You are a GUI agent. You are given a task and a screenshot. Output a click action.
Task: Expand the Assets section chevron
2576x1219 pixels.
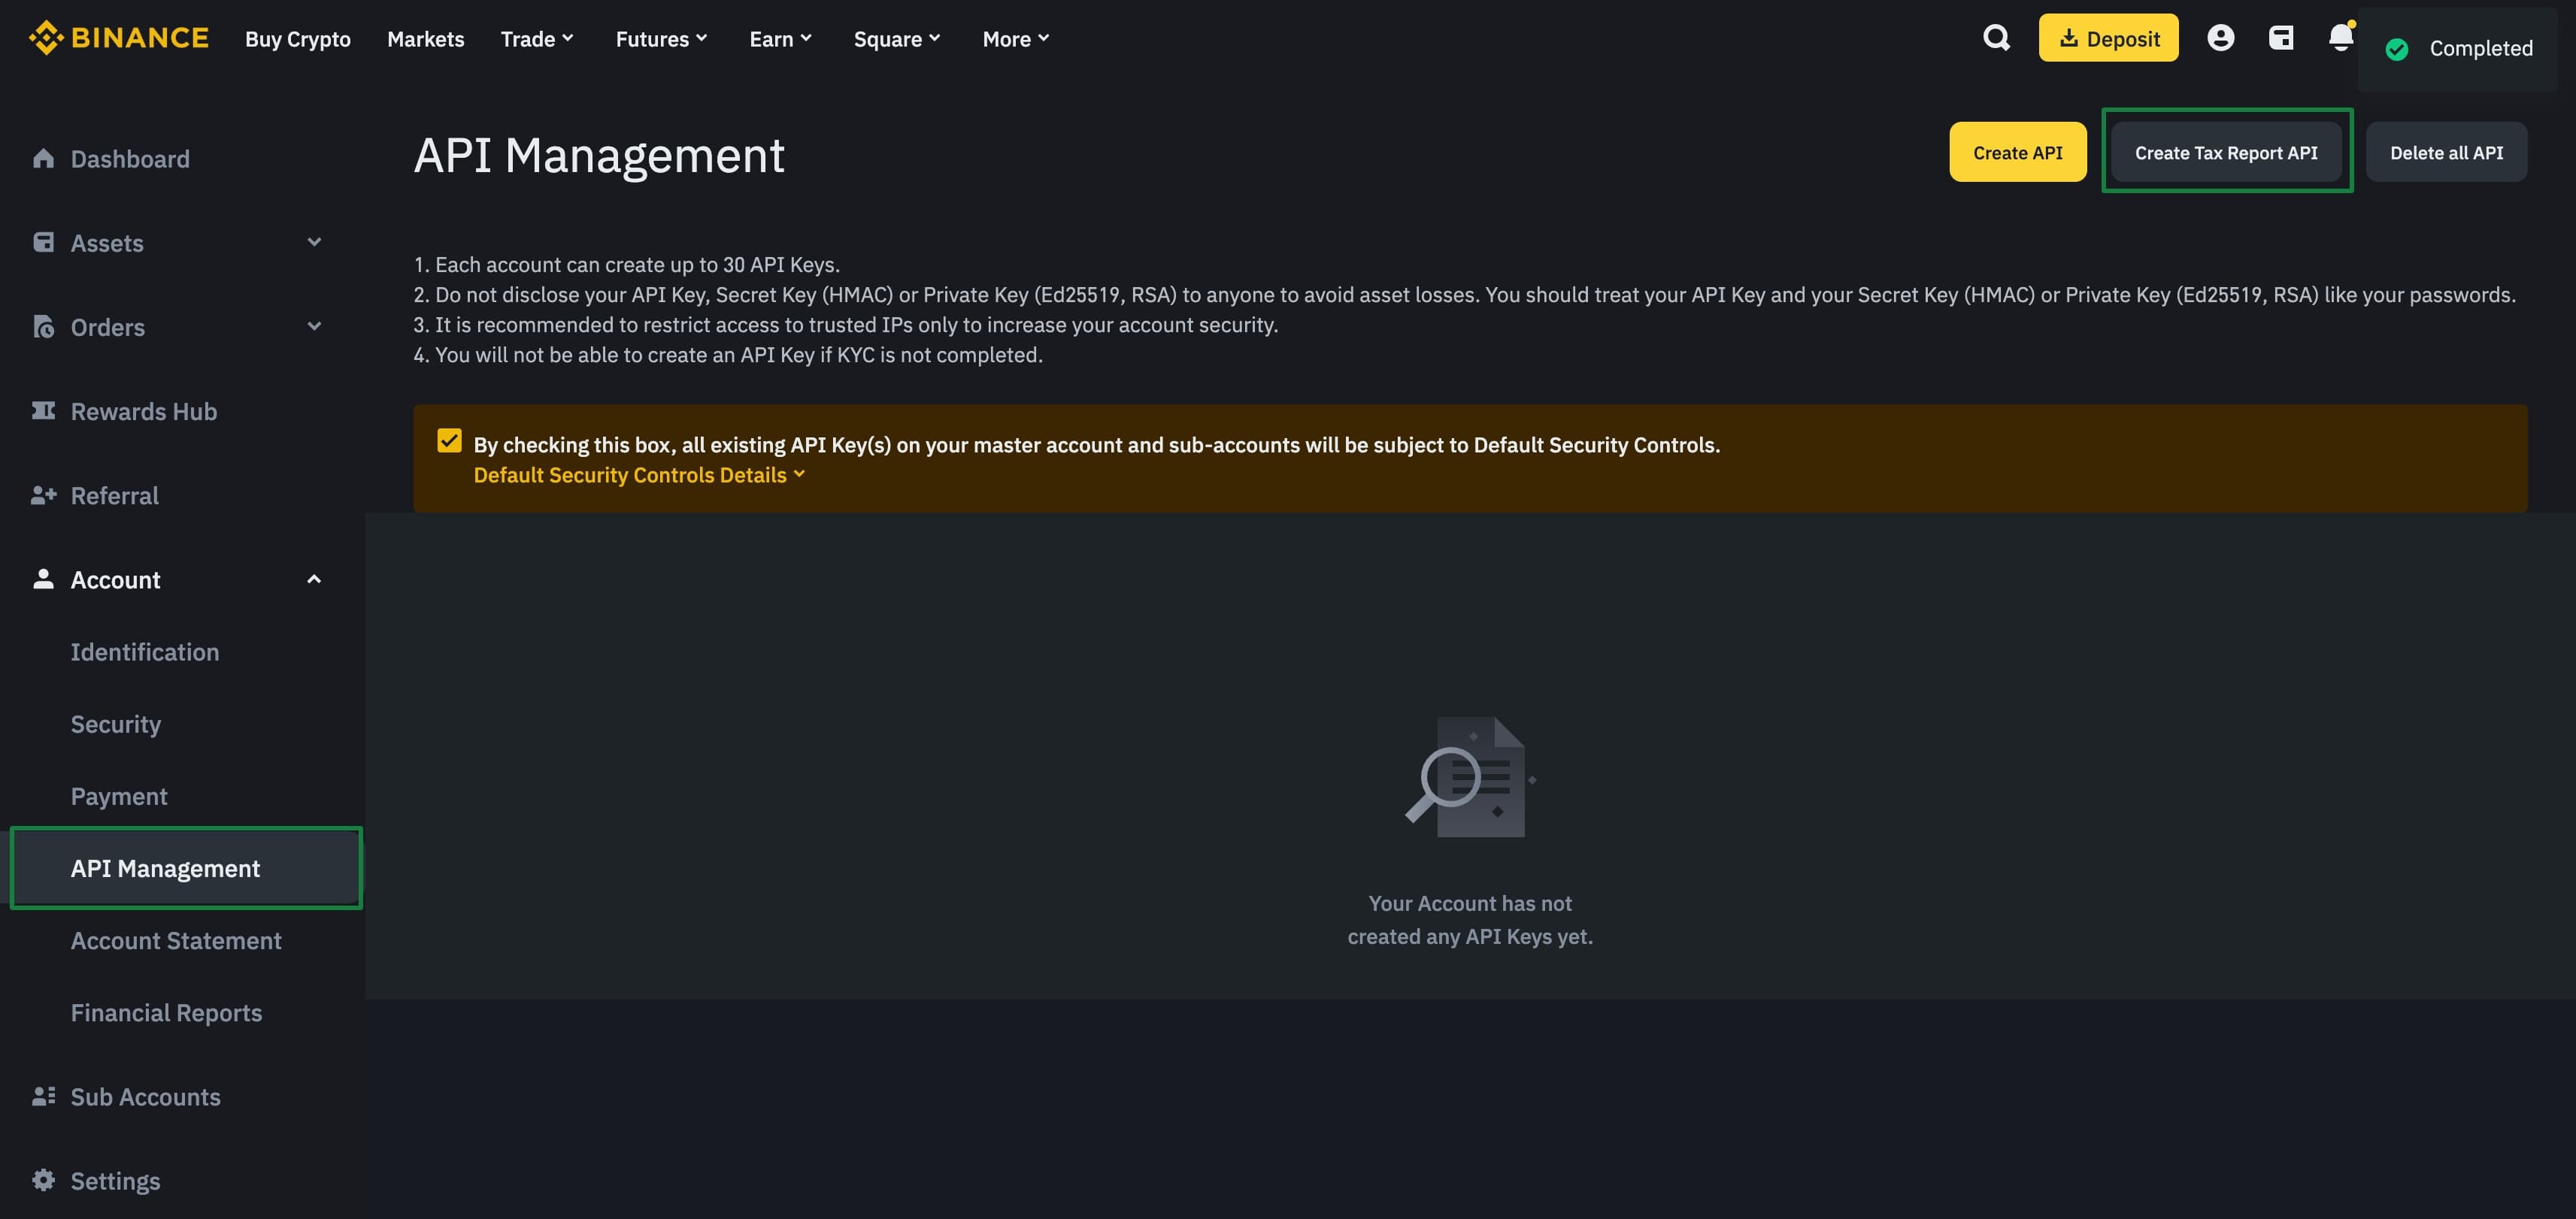(x=314, y=243)
